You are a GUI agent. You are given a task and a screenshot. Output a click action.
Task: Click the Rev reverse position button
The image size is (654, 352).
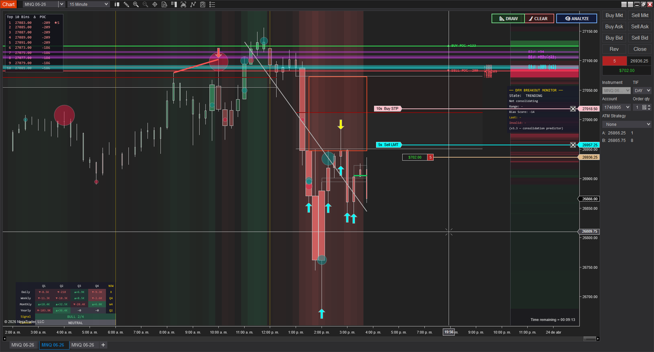[x=614, y=49]
